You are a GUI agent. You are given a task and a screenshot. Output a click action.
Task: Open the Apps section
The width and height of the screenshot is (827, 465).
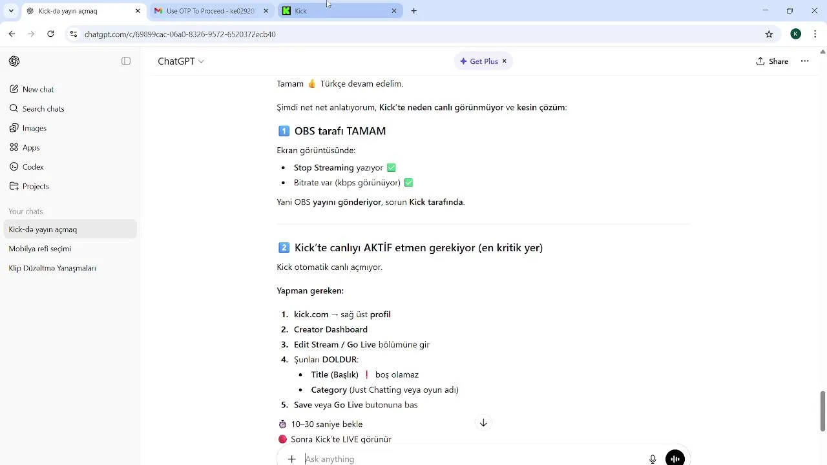point(70,147)
